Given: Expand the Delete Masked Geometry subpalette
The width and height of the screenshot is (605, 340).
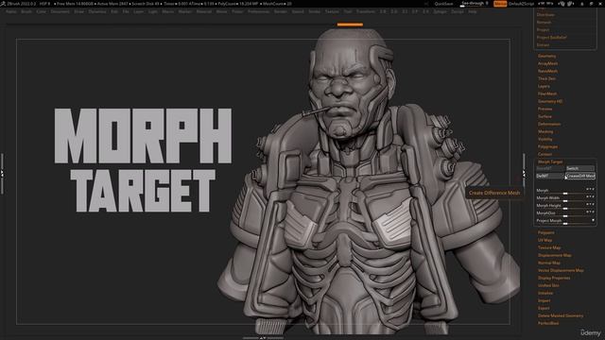Looking at the screenshot, I should (561, 315).
